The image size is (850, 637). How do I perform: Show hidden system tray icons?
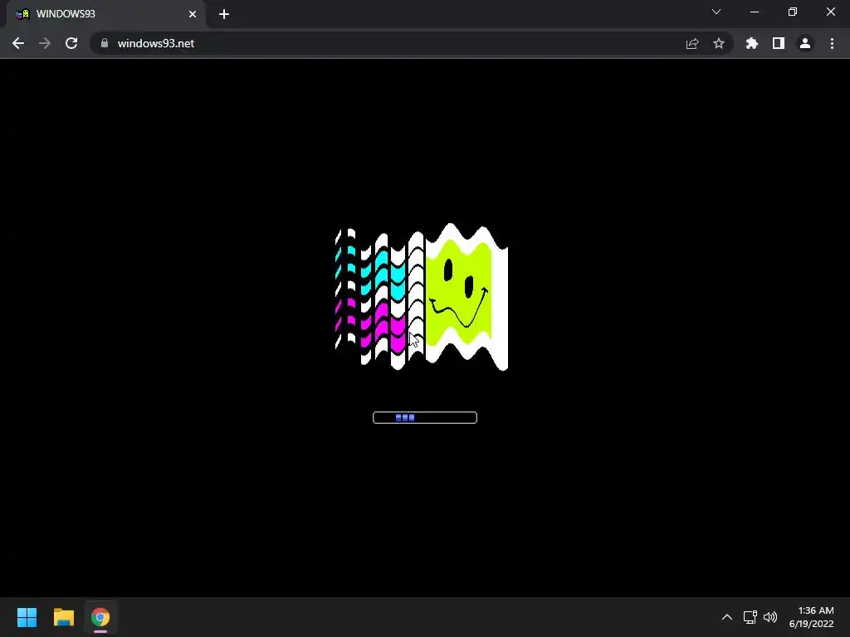click(727, 617)
